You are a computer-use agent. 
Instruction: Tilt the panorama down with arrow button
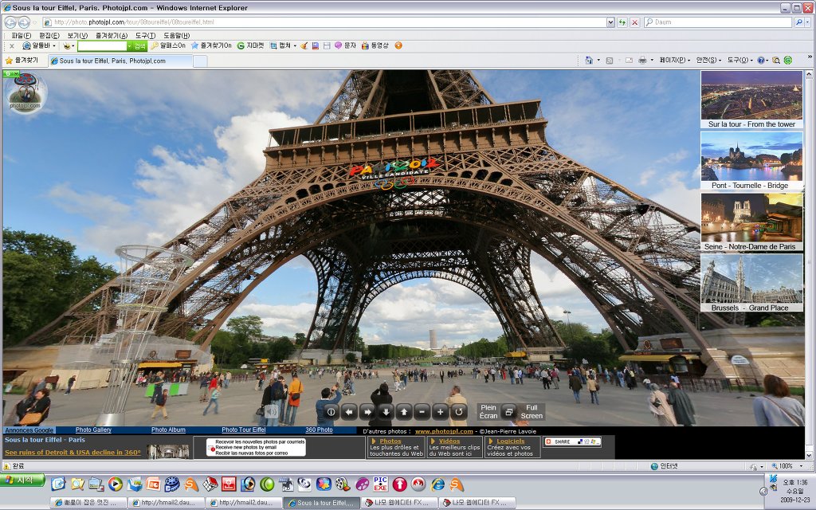[386, 412]
